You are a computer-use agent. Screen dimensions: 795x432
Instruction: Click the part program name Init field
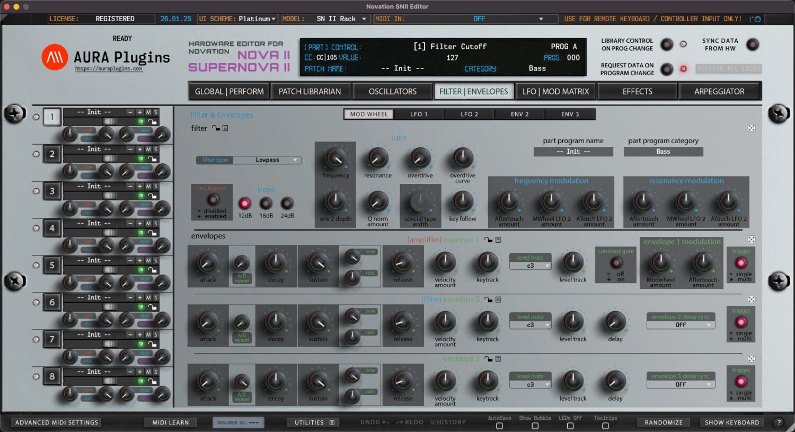[x=572, y=152]
